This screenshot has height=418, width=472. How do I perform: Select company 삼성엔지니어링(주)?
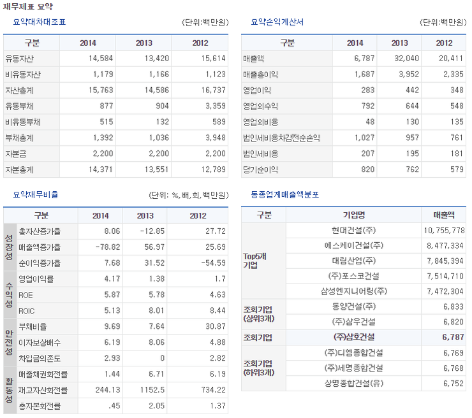354,292
